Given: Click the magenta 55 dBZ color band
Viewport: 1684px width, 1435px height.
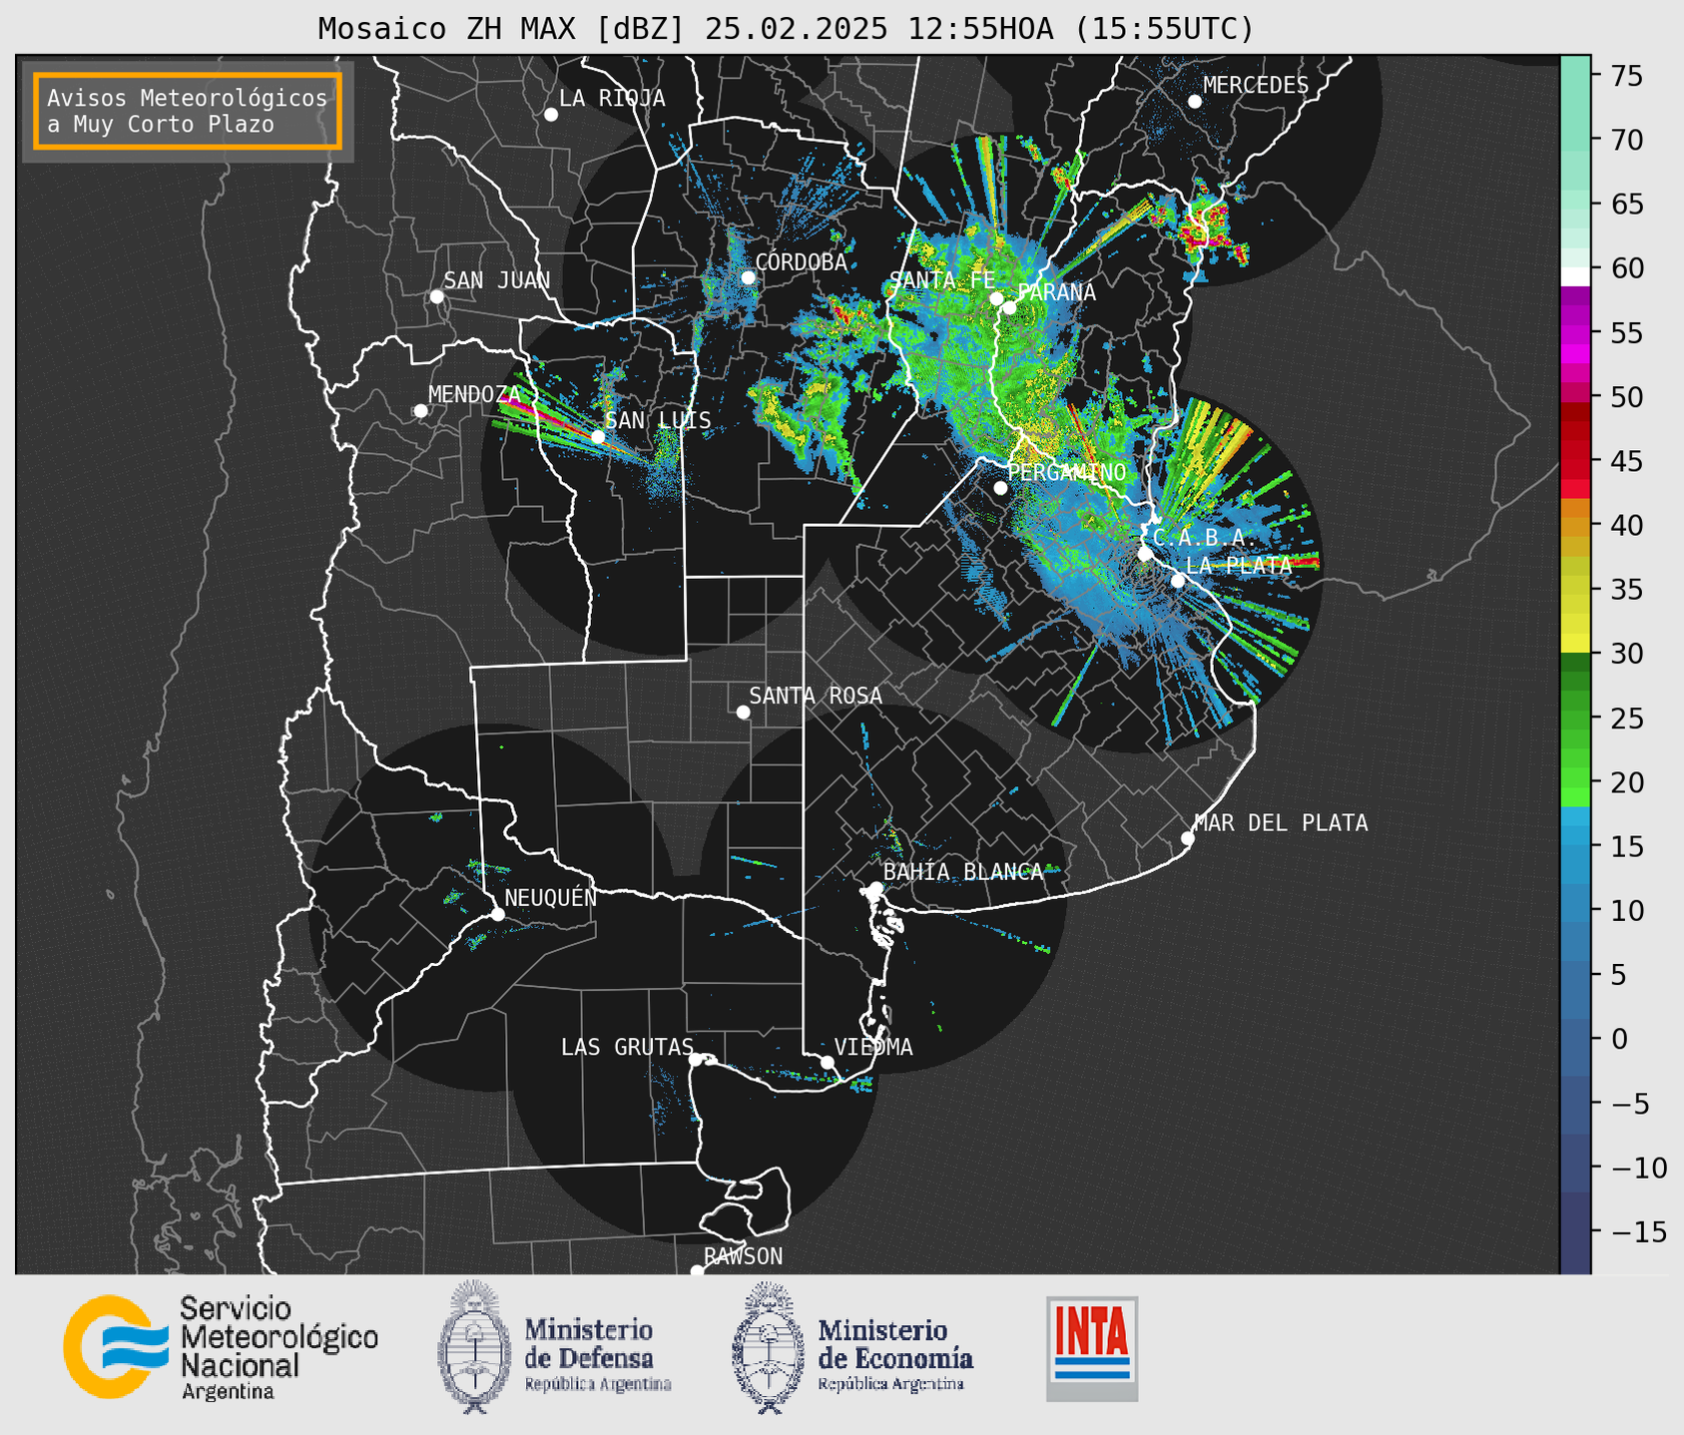Looking at the screenshot, I should tap(1575, 333).
